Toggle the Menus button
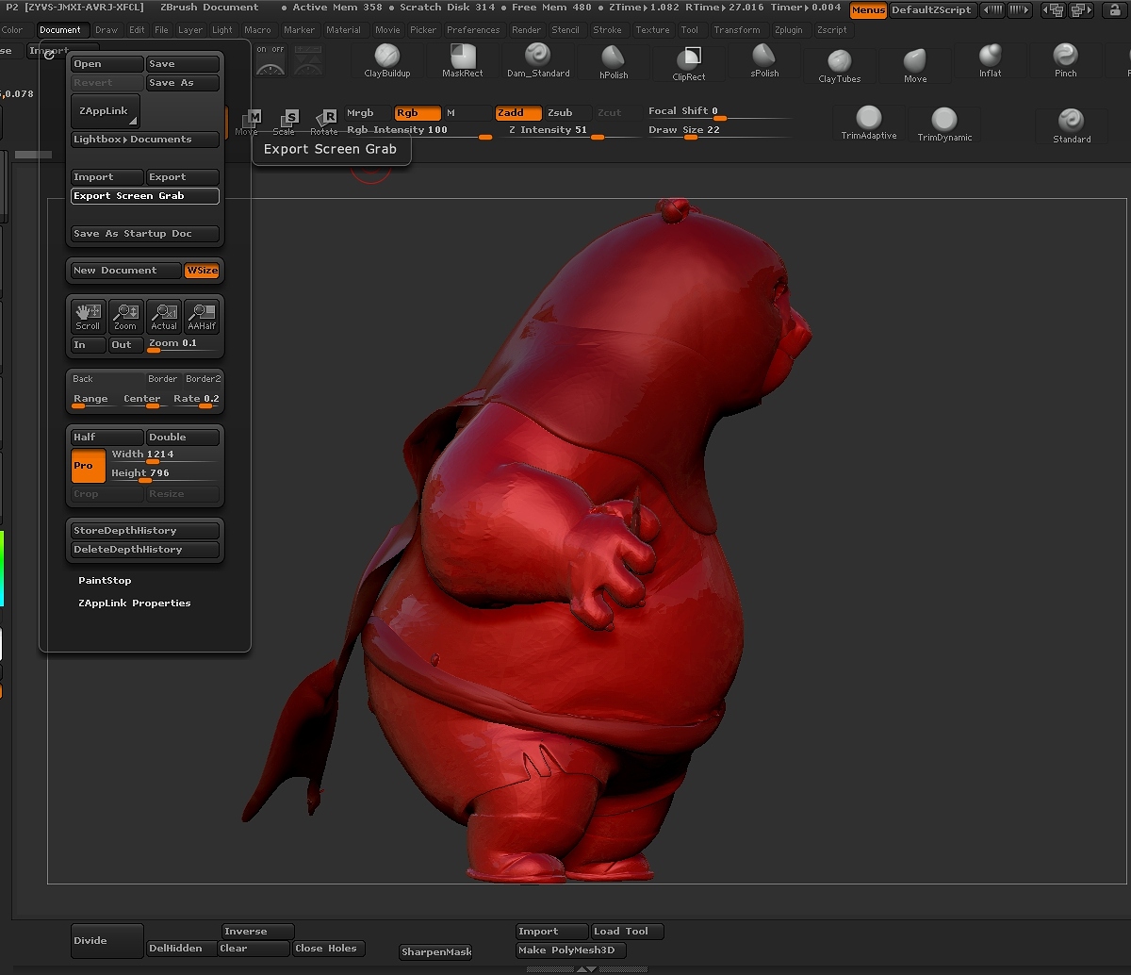This screenshot has width=1131, height=975. (868, 10)
